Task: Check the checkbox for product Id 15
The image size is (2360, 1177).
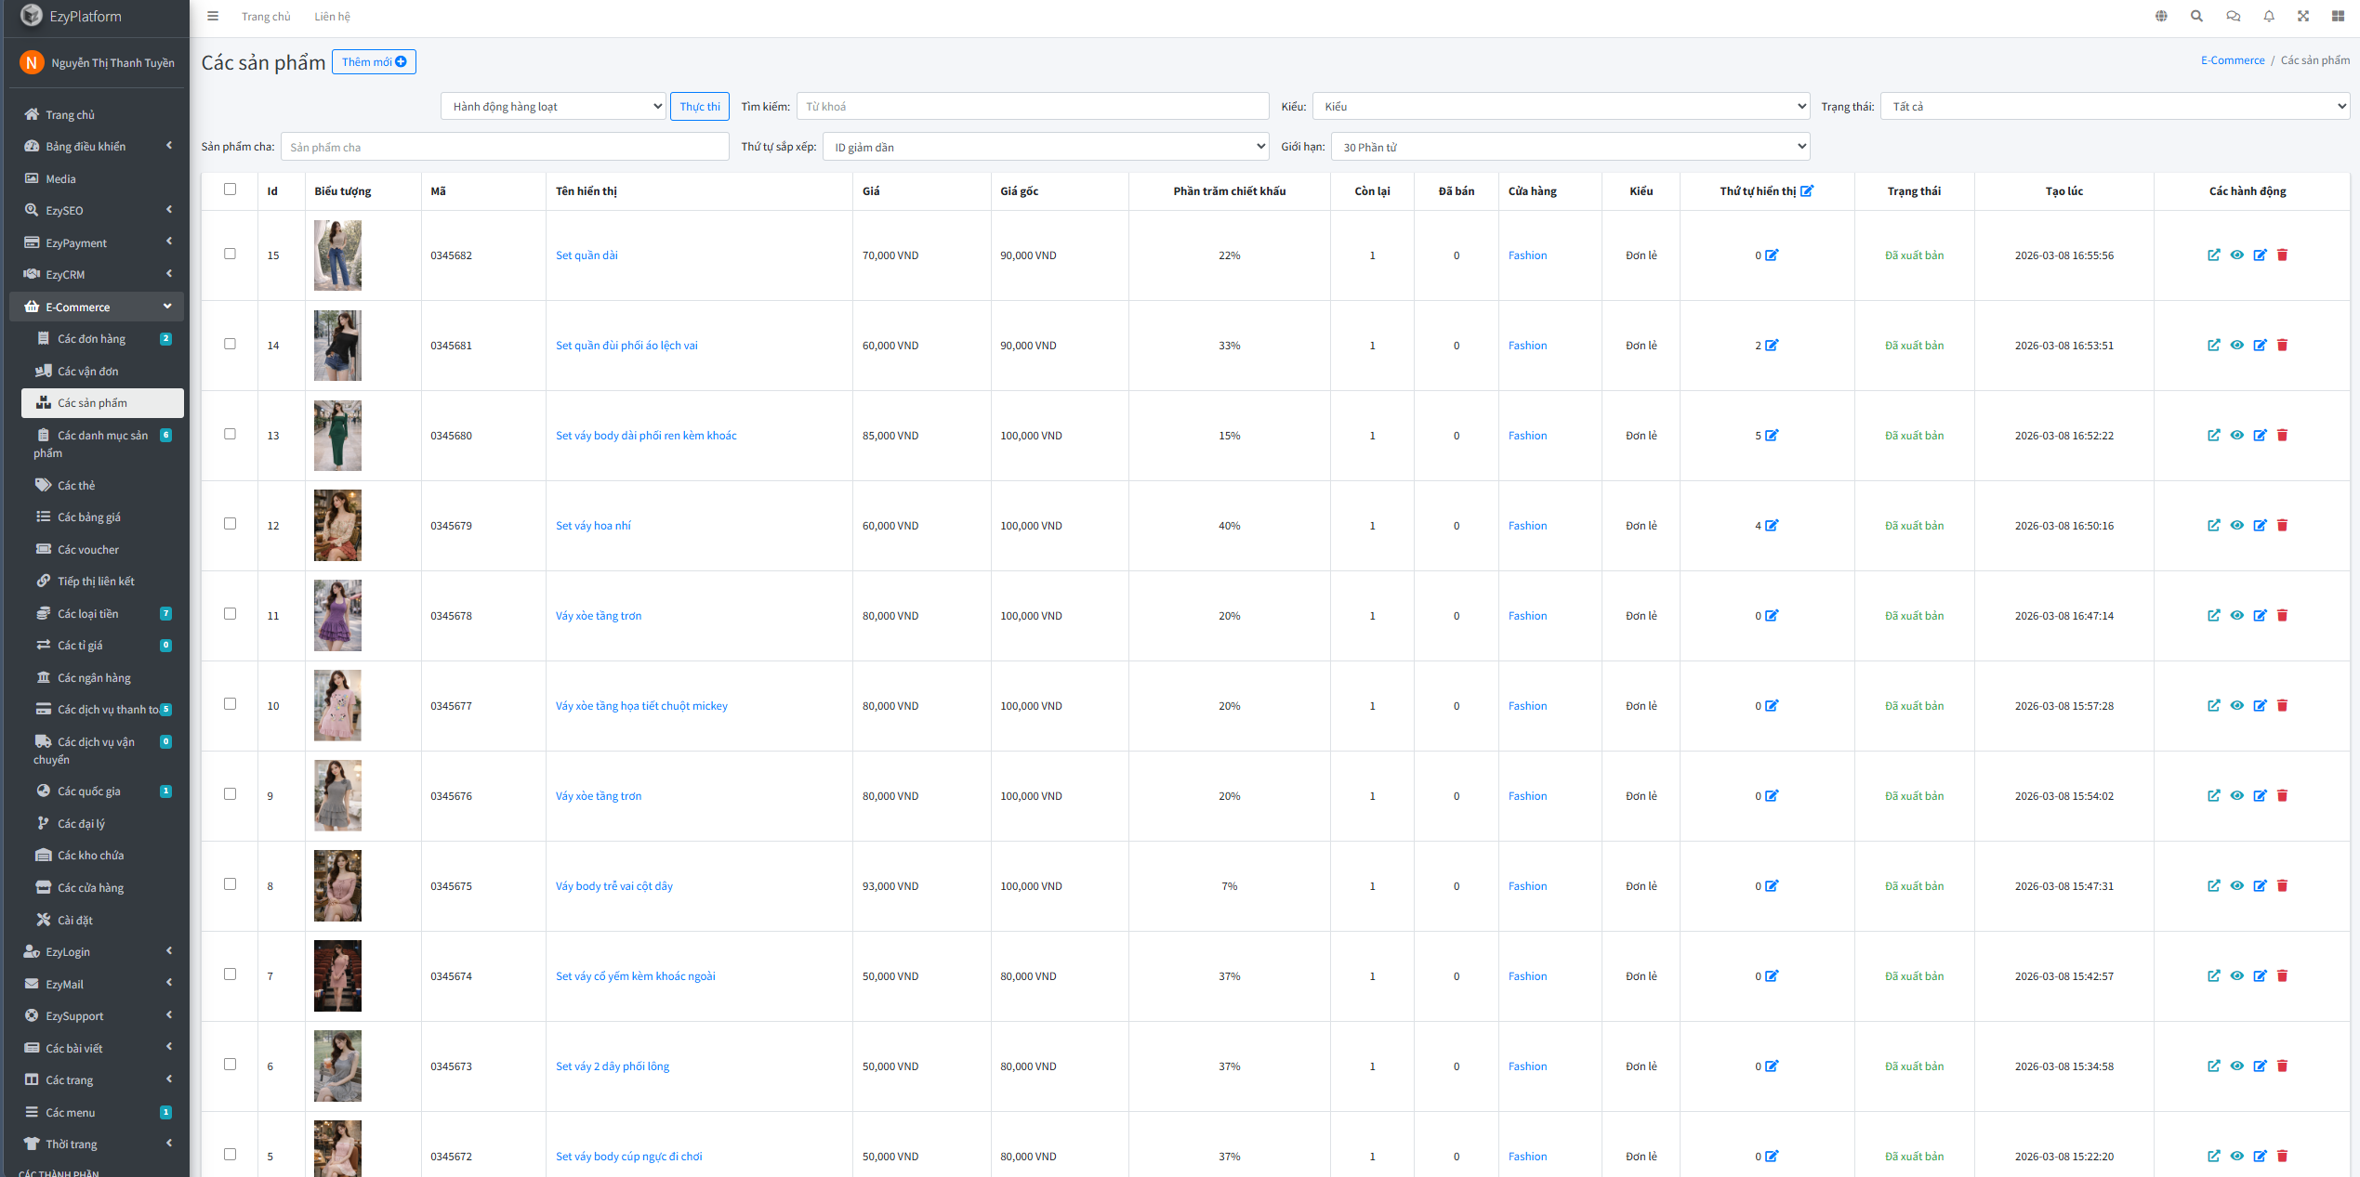Action: [x=230, y=254]
